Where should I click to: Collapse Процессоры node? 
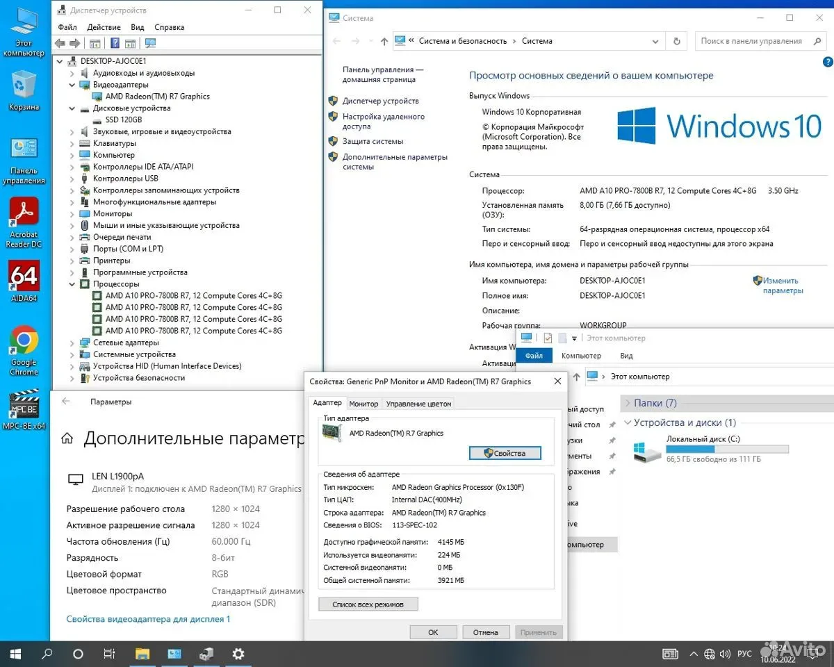[x=72, y=284]
